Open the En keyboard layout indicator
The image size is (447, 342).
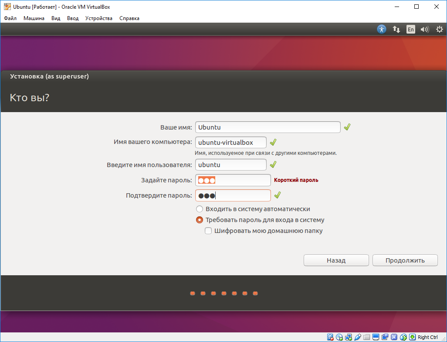click(410, 29)
